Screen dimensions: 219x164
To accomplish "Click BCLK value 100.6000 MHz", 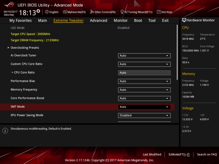I will point(191,51).
